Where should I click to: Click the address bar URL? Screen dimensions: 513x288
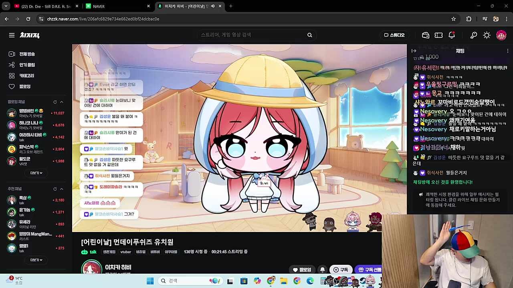(x=103, y=19)
